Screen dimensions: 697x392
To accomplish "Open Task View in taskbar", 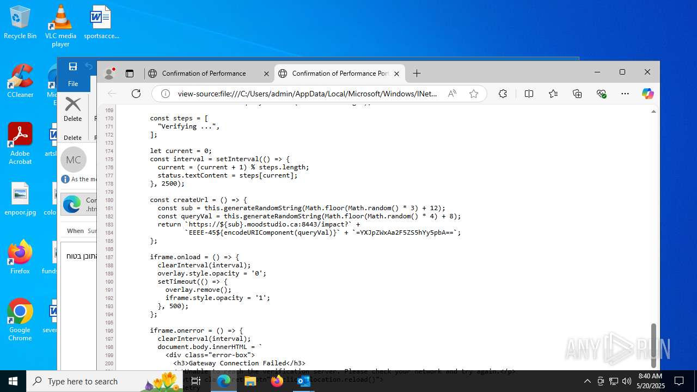I will click(x=196, y=381).
